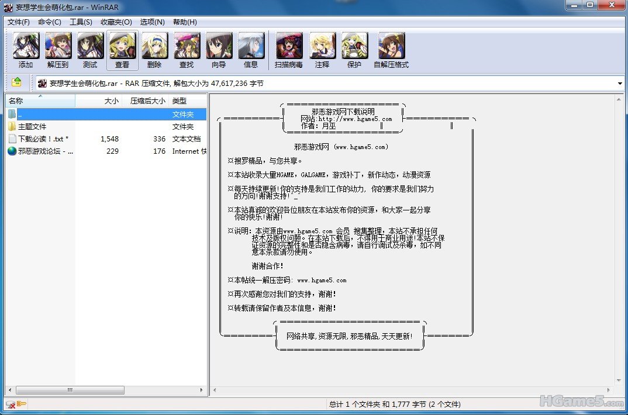The width and height of the screenshot is (628, 415).
Task: Click the 176 compressed size value
Action: [x=159, y=151]
